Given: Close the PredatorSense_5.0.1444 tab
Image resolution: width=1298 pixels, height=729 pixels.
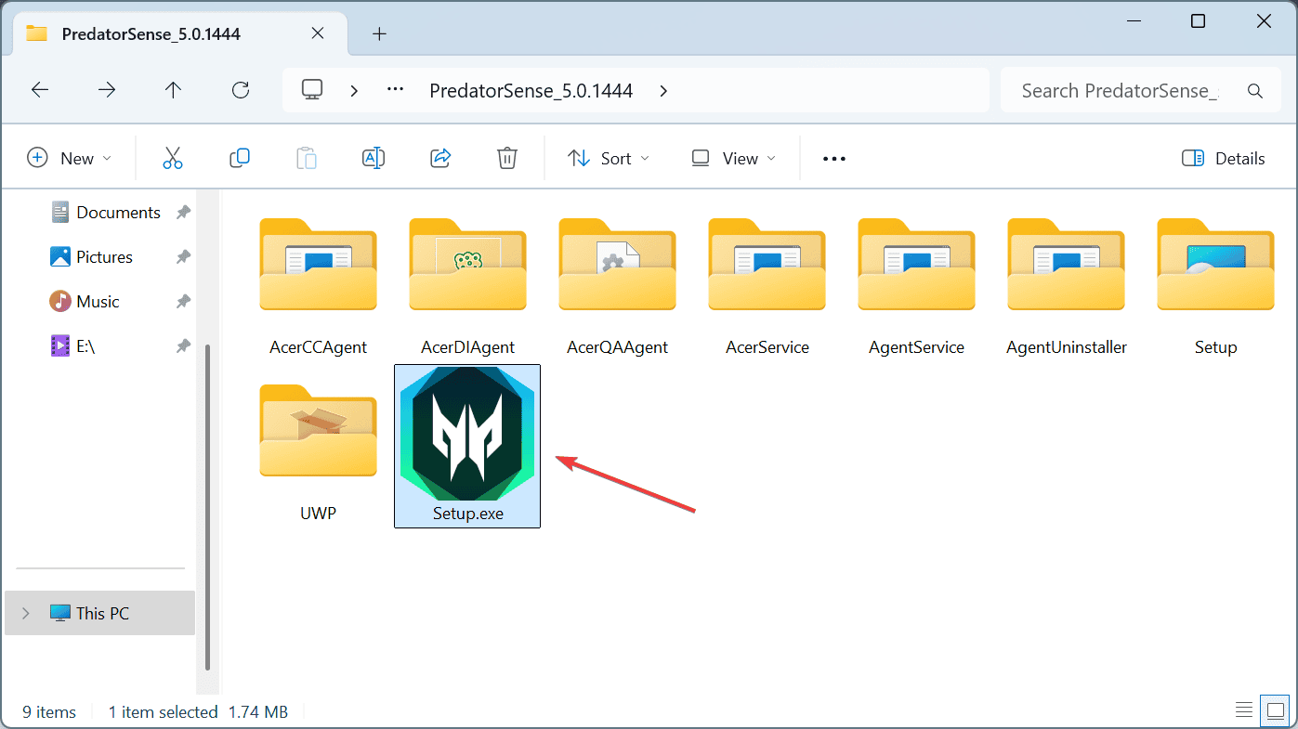Looking at the screenshot, I should coord(317,33).
